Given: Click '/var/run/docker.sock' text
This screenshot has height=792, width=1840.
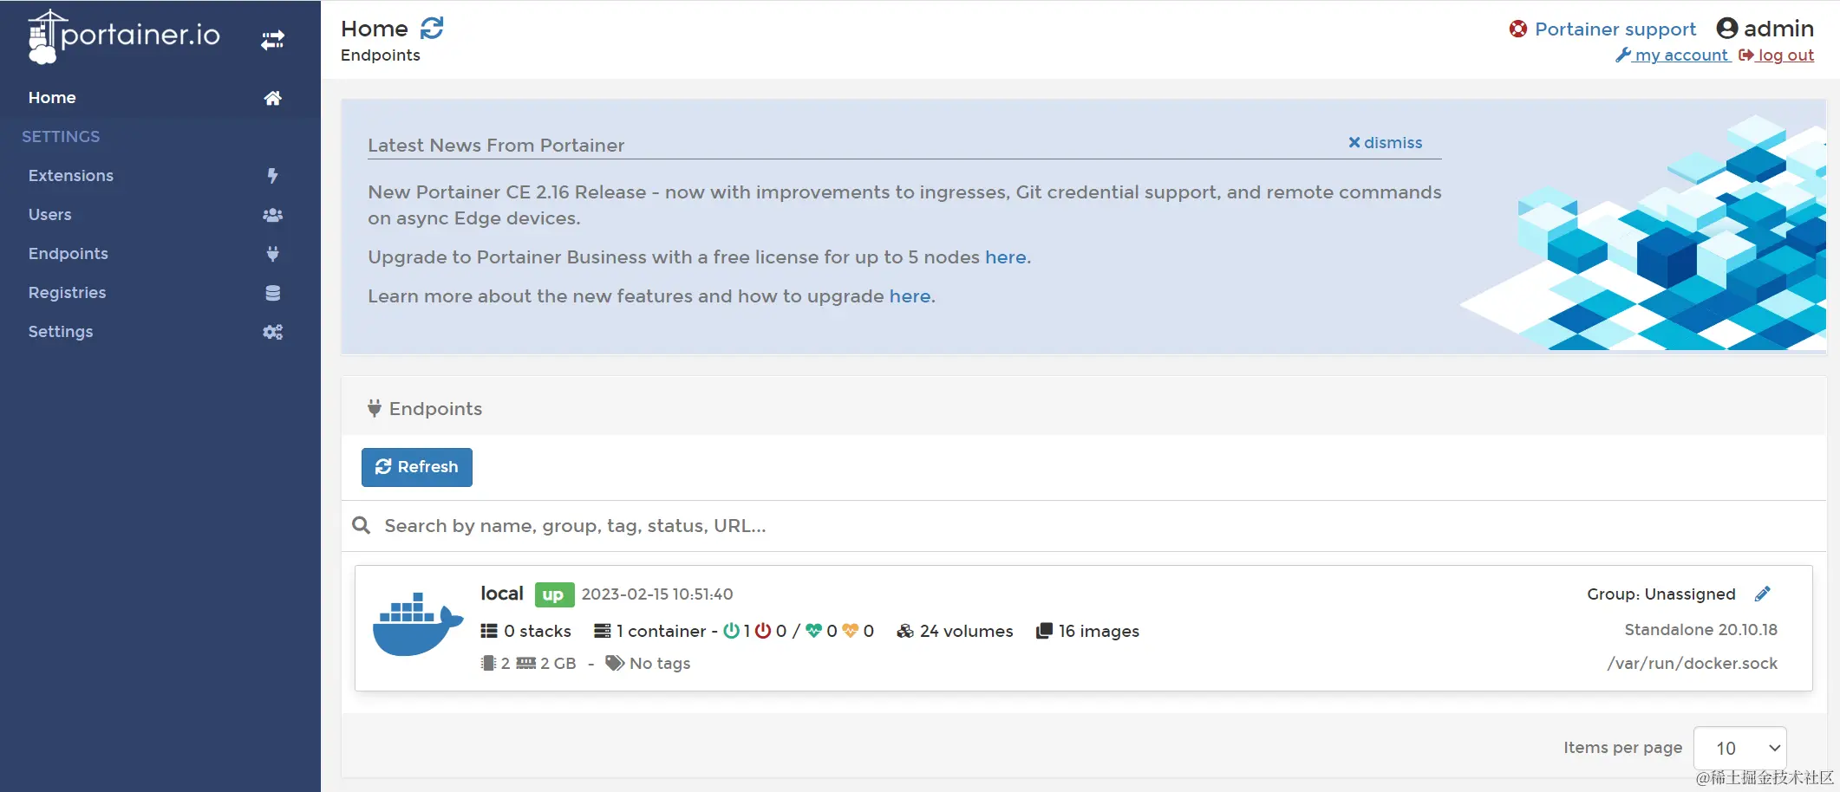Looking at the screenshot, I should coord(1692,663).
